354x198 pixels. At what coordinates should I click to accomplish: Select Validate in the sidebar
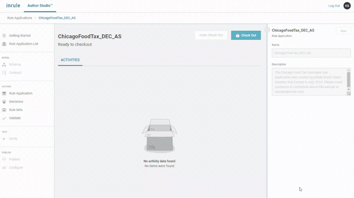click(x=15, y=118)
